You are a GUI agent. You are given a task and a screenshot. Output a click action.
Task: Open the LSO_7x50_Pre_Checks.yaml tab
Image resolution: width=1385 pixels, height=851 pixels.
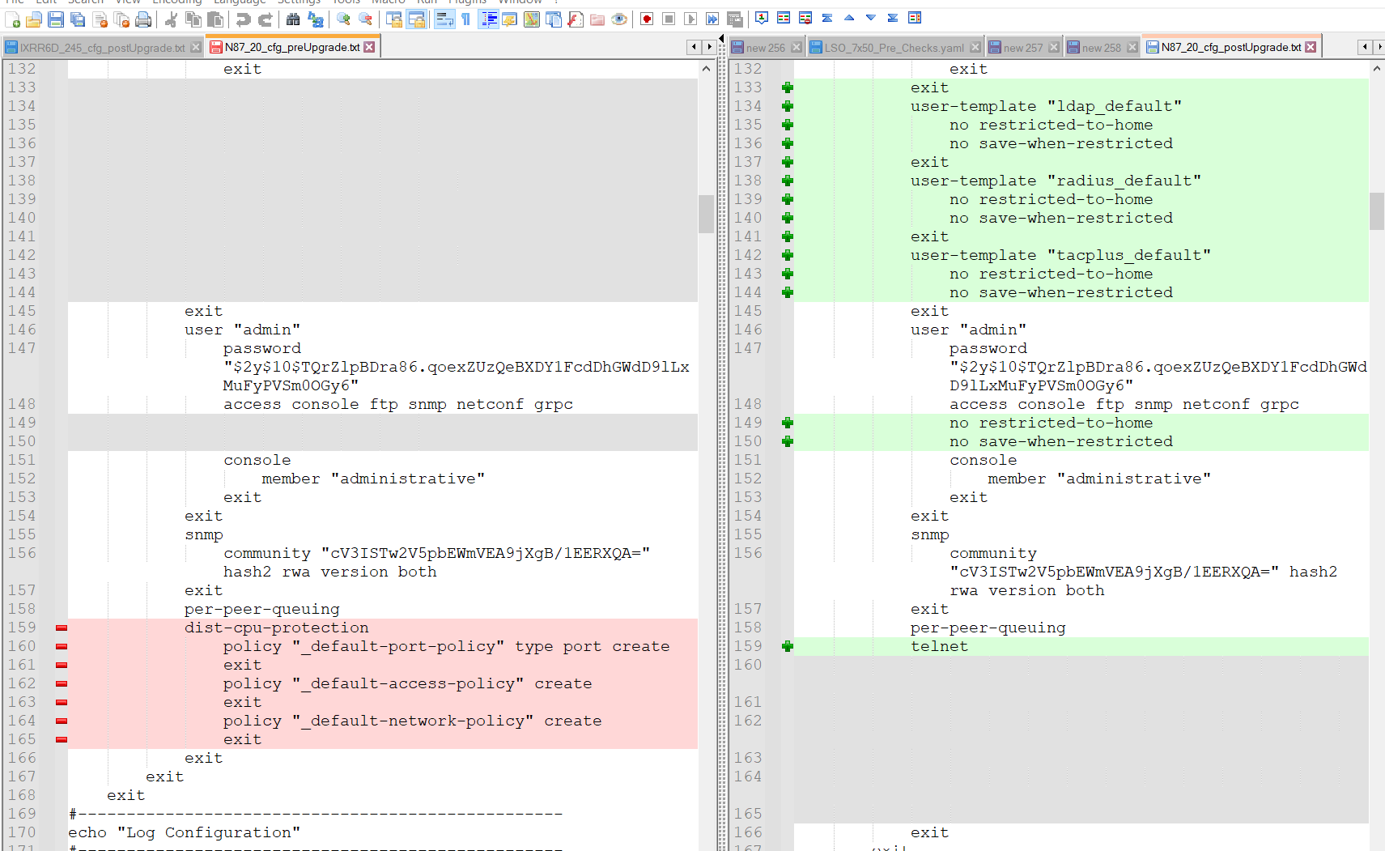point(894,48)
